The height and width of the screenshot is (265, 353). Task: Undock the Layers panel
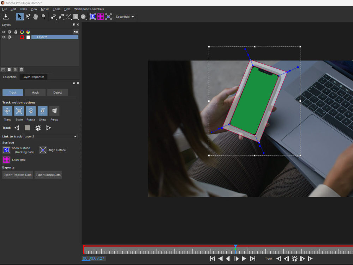[x=74, y=25]
